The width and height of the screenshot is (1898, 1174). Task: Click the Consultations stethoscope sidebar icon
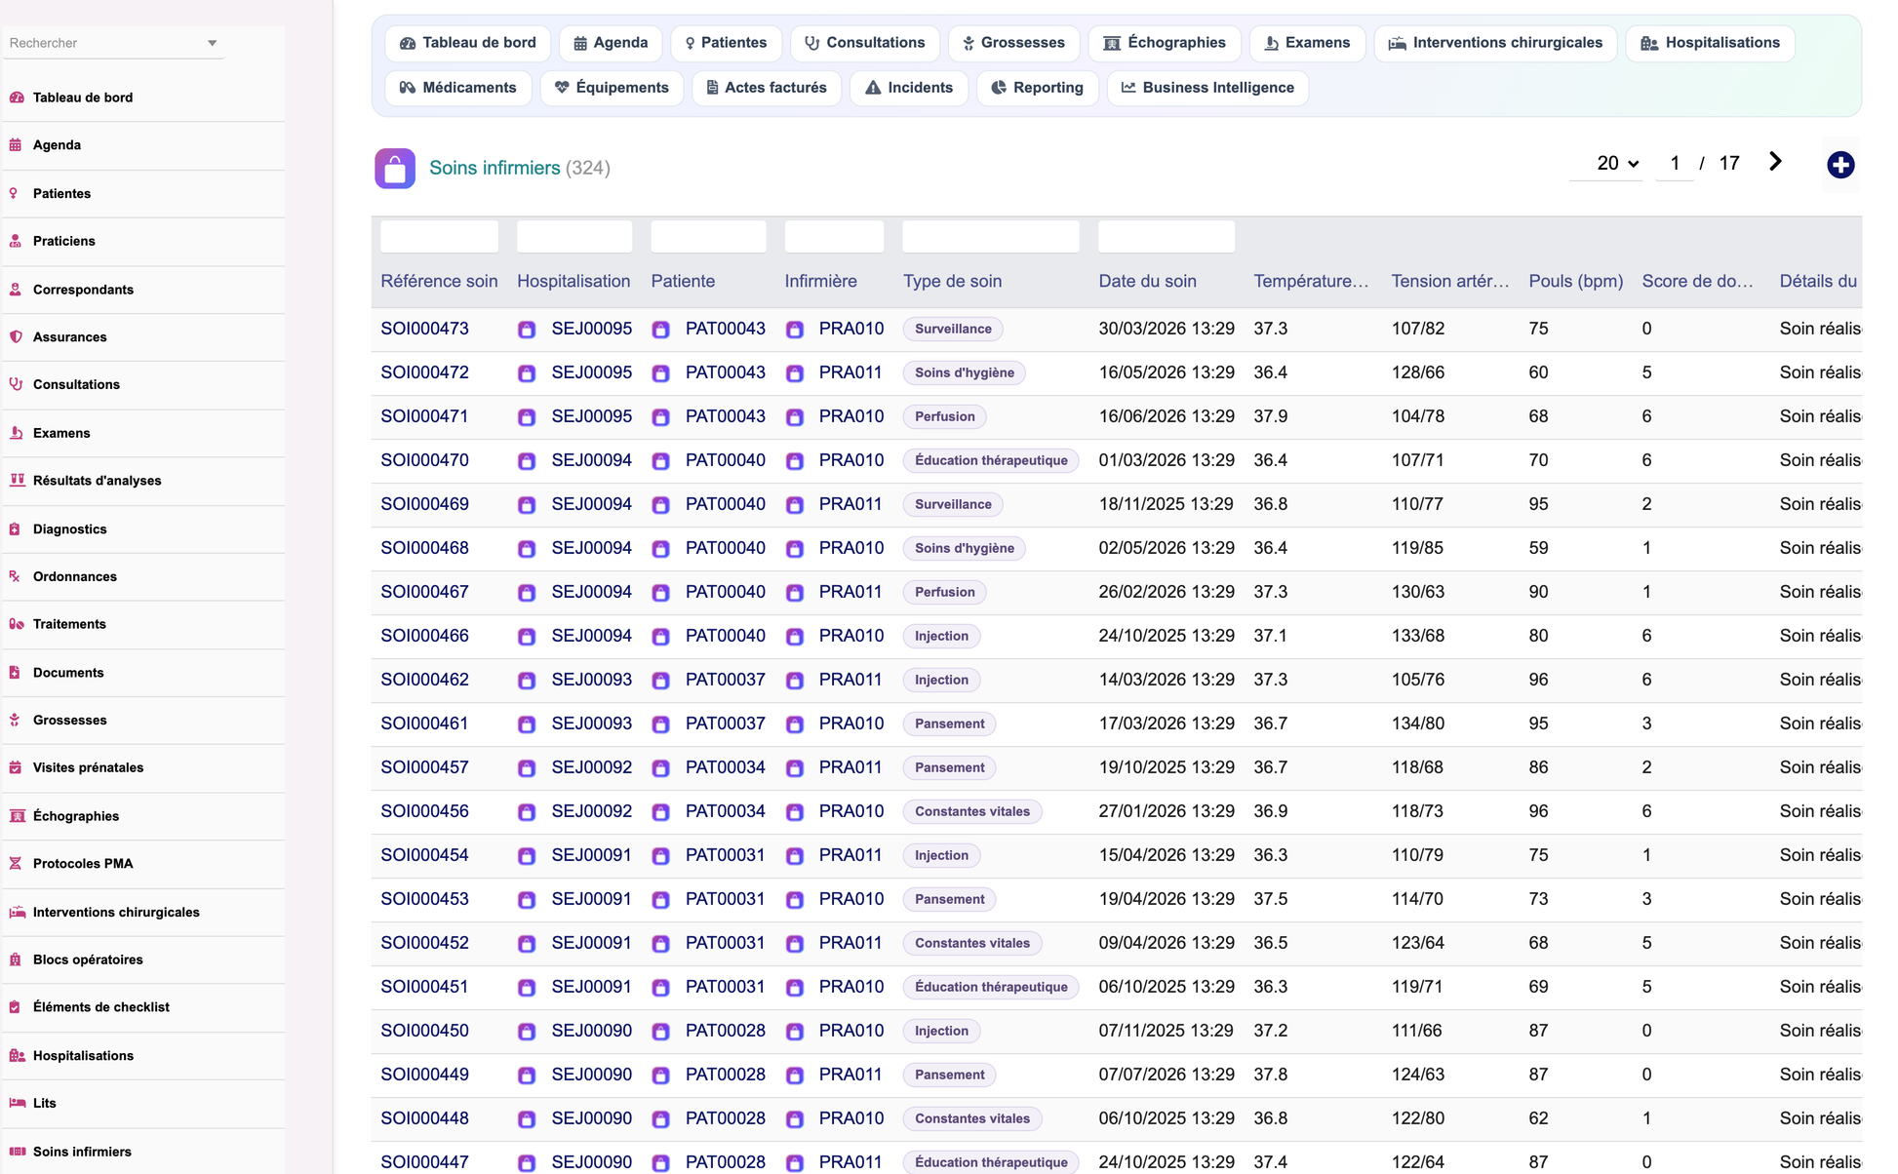tap(16, 384)
